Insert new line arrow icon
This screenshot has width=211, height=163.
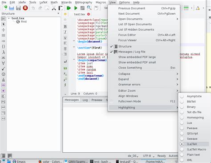pos(65,61)
